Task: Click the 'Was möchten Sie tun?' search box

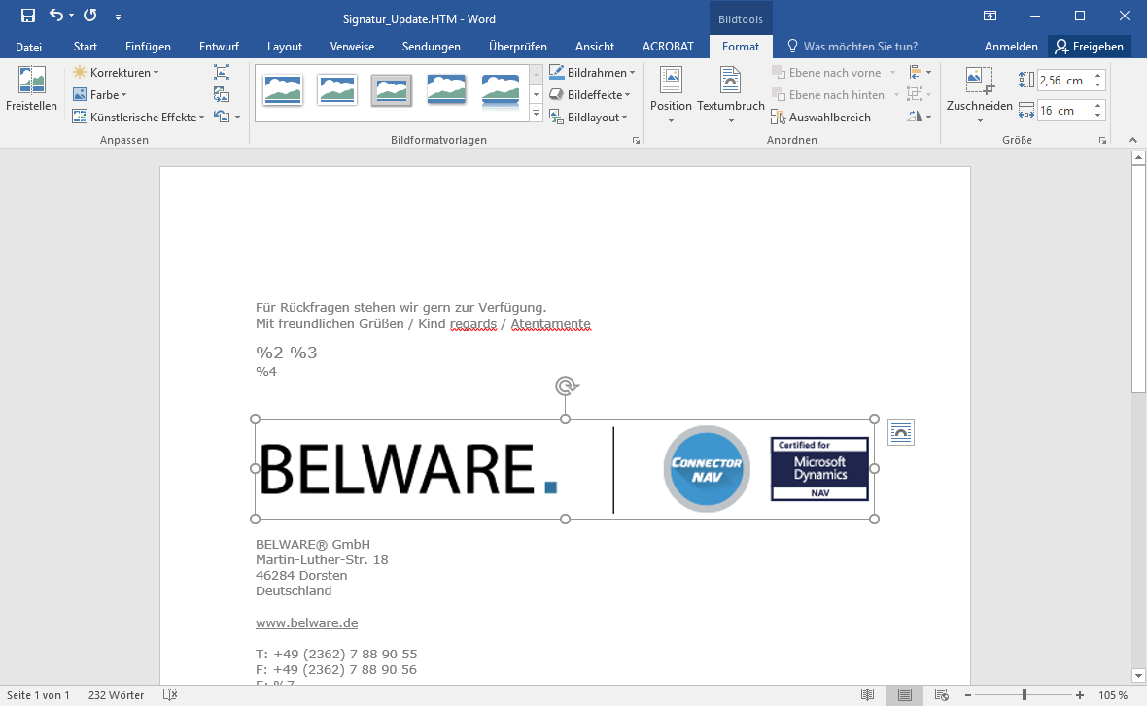Action: [852, 47]
